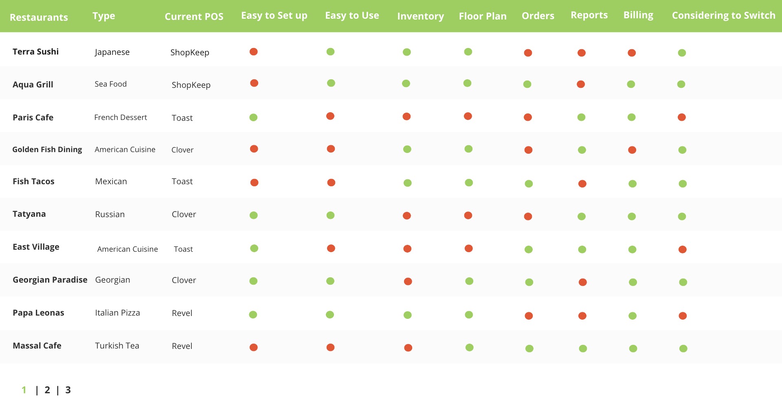Select the Georgian Paradise restaurant name

tap(50, 280)
